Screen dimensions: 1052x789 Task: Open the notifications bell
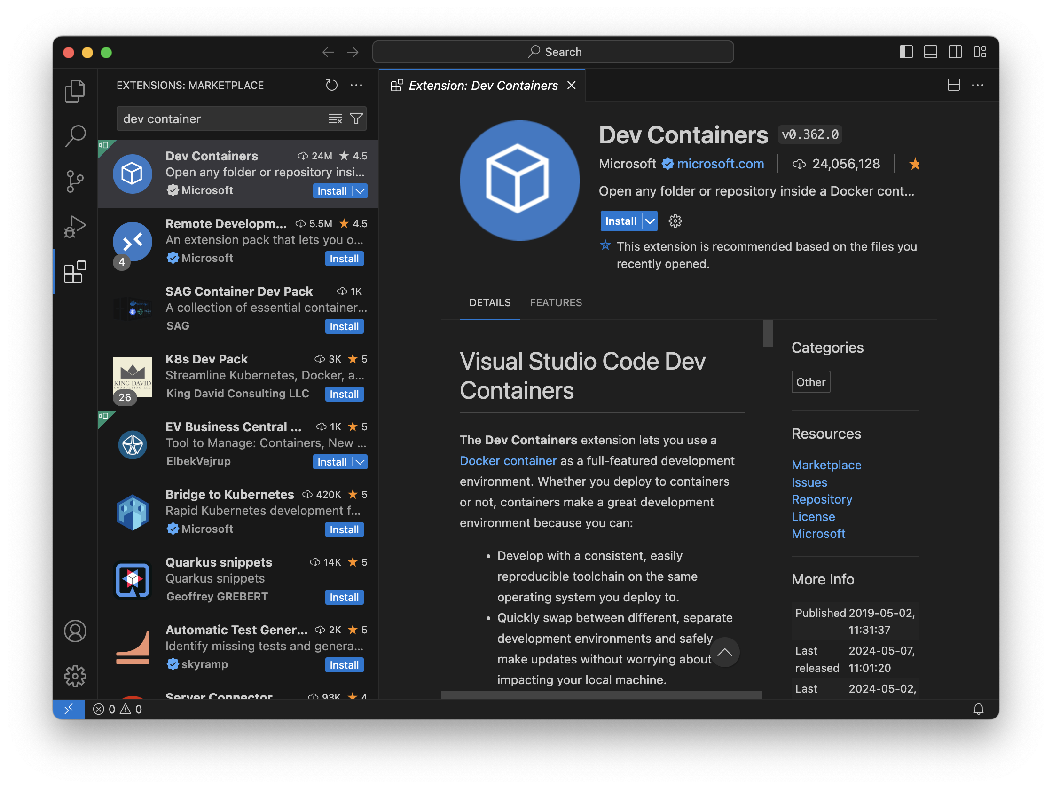(x=979, y=710)
